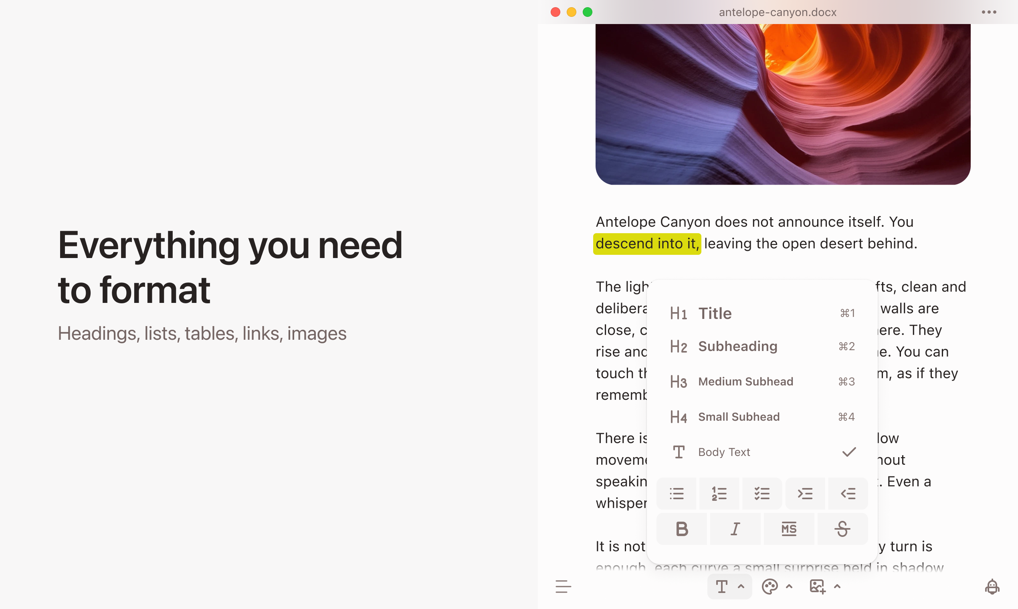The width and height of the screenshot is (1018, 609).
Task: Toggle italic formatting
Action: tap(735, 529)
